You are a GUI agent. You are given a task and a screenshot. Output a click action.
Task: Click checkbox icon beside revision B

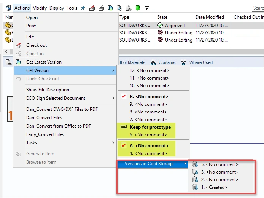(x=124, y=96)
